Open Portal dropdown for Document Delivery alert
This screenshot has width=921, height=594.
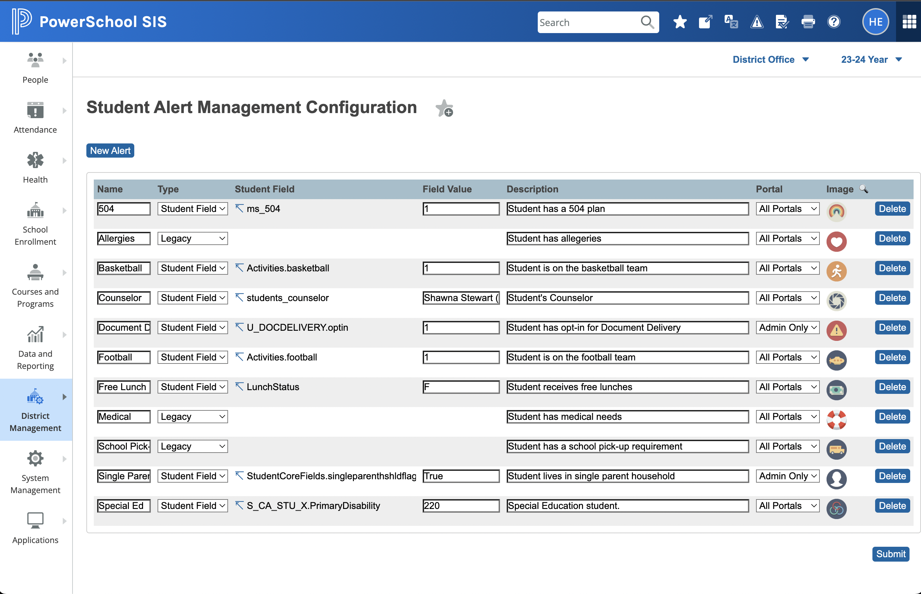[787, 327]
